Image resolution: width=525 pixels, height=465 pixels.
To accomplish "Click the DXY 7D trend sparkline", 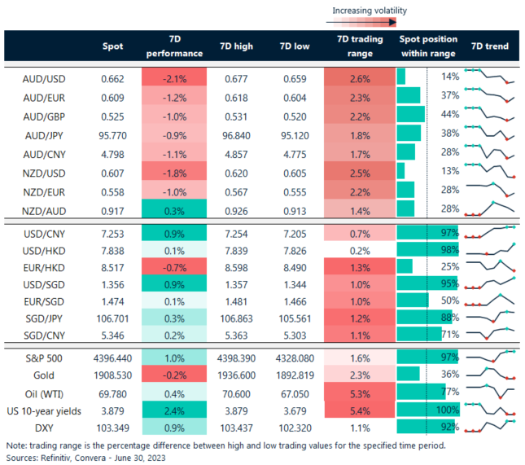I will (490, 425).
